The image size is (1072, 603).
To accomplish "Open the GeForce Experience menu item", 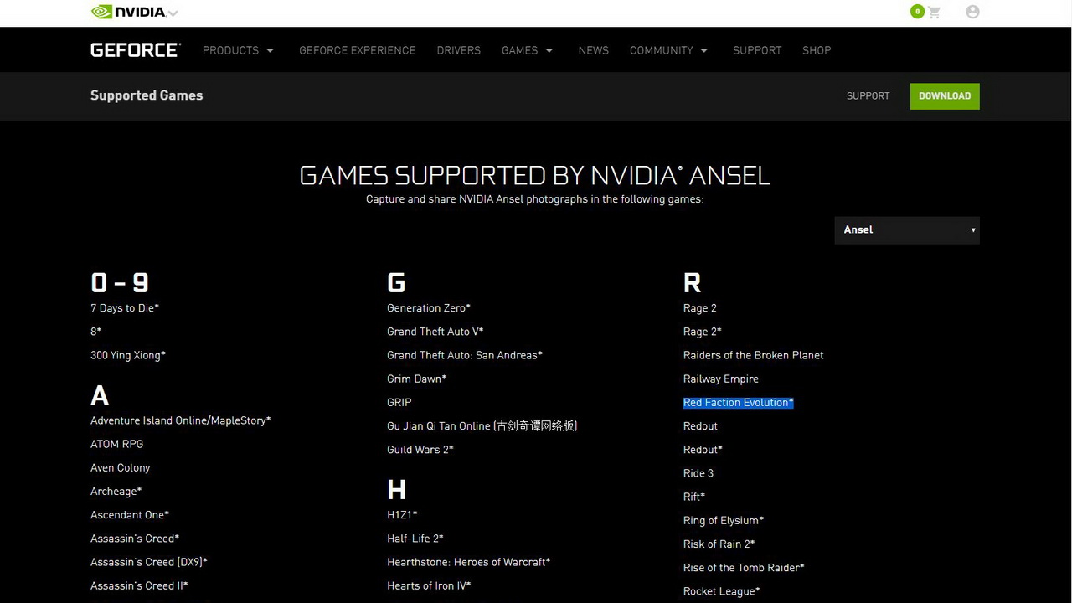I will tap(357, 50).
